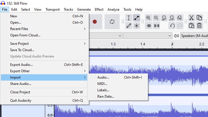Select Audio... in Import submenu
This screenshot has height=117, width=208.
pyautogui.click(x=118, y=77)
